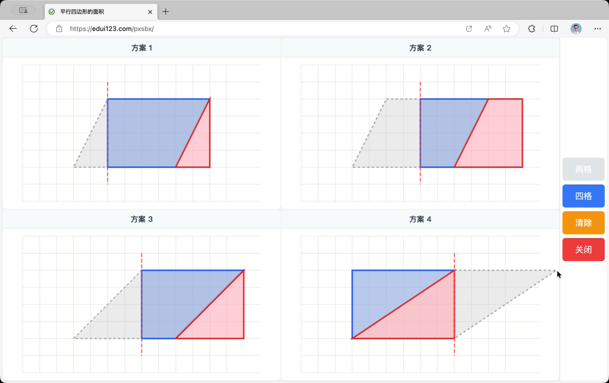Close the 平行四边形的面积 tab

click(150, 11)
